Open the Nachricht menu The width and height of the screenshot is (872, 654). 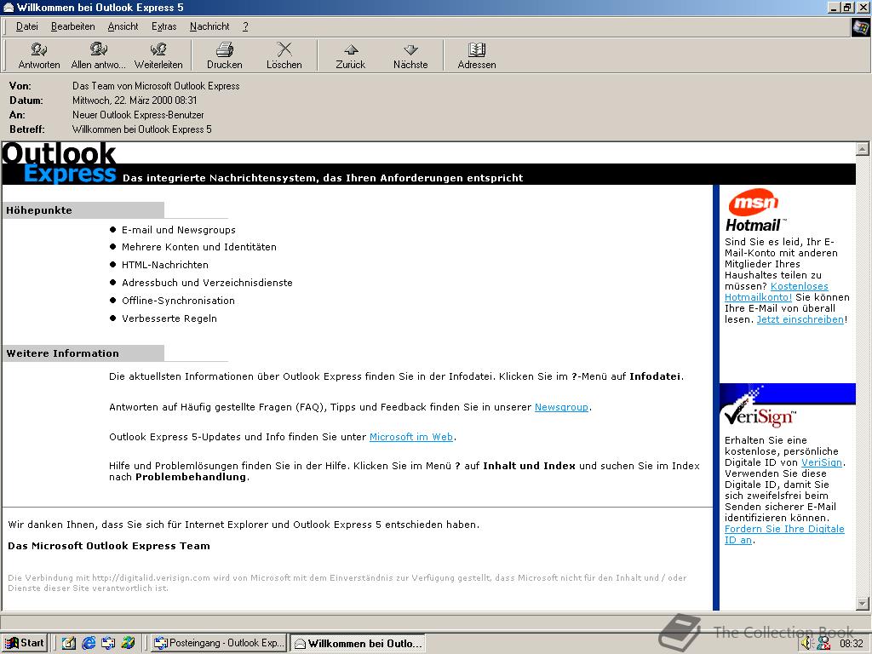pyautogui.click(x=209, y=26)
